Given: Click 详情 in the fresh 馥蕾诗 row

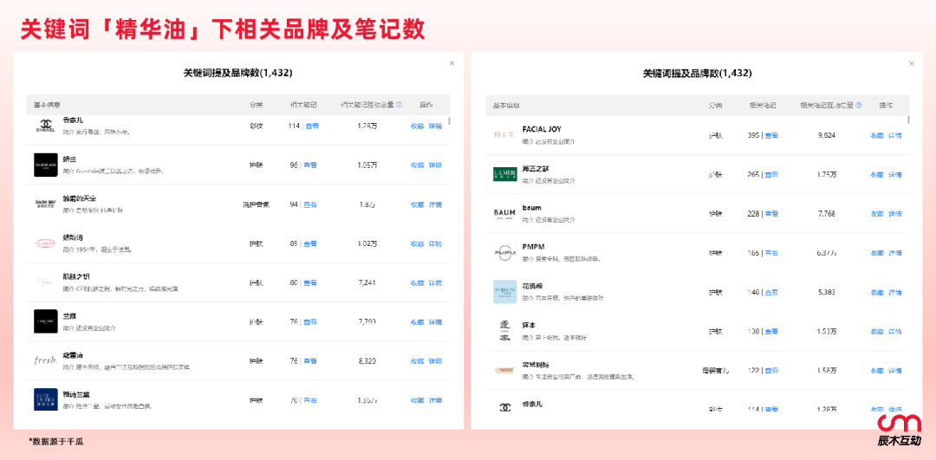Looking at the screenshot, I should coord(435,360).
